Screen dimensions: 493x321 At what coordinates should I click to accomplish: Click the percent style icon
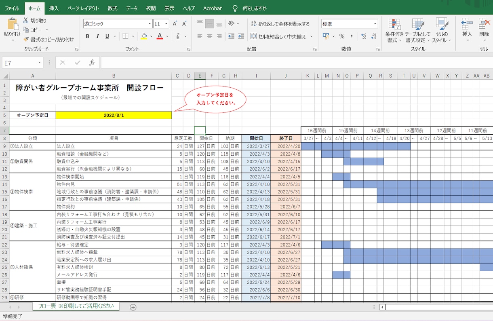[x=342, y=36]
